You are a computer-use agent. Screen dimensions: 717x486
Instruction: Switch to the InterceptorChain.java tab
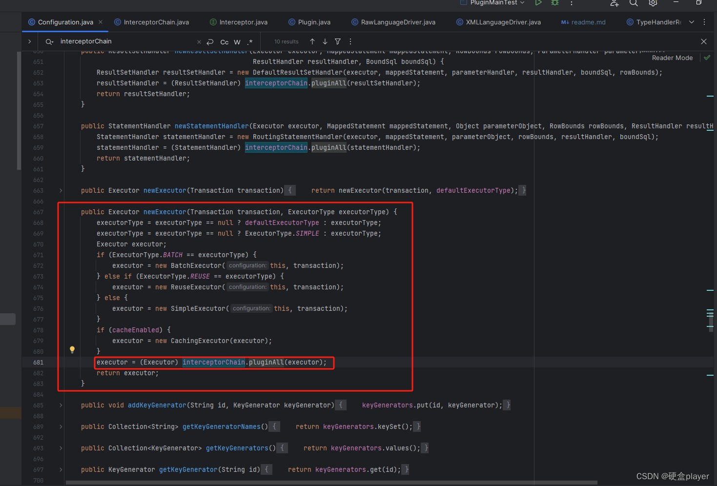tap(151, 22)
